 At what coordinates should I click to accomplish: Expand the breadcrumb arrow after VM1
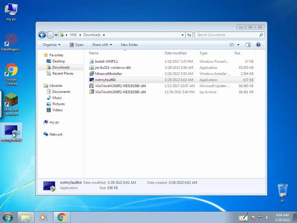point(80,35)
